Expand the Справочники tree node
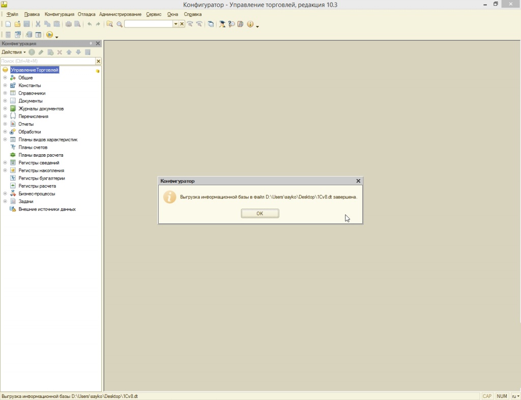This screenshot has height=400, width=521. (x=5, y=93)
